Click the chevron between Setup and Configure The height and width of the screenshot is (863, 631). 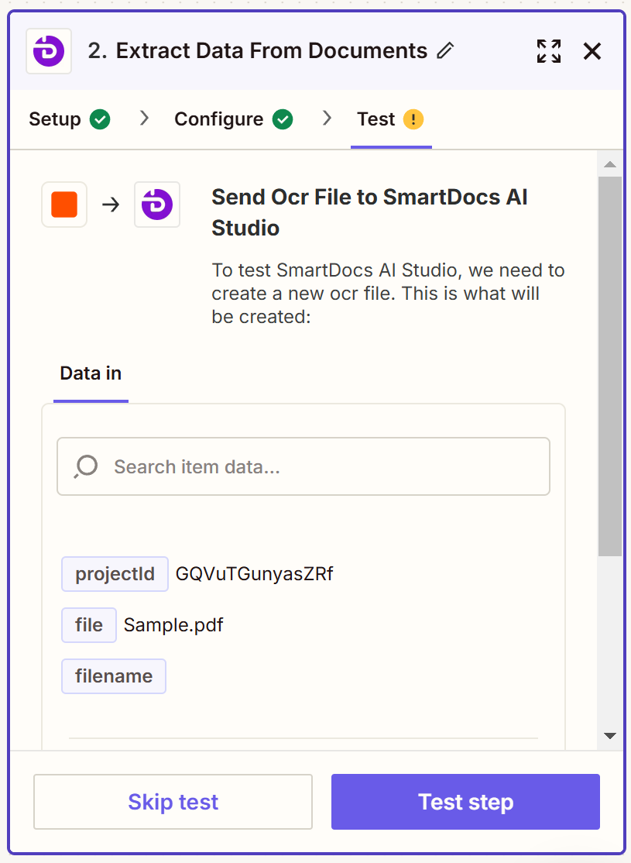[x=144, y=118]
